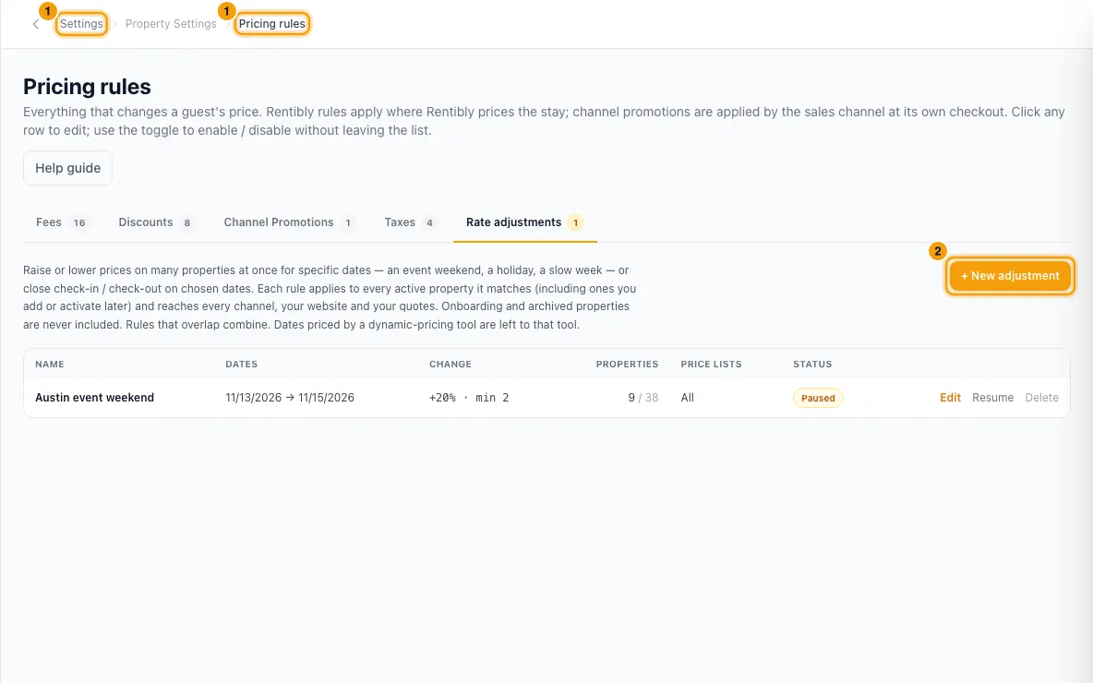
Task: Click the Paused status badge
Action: (818, 398)
